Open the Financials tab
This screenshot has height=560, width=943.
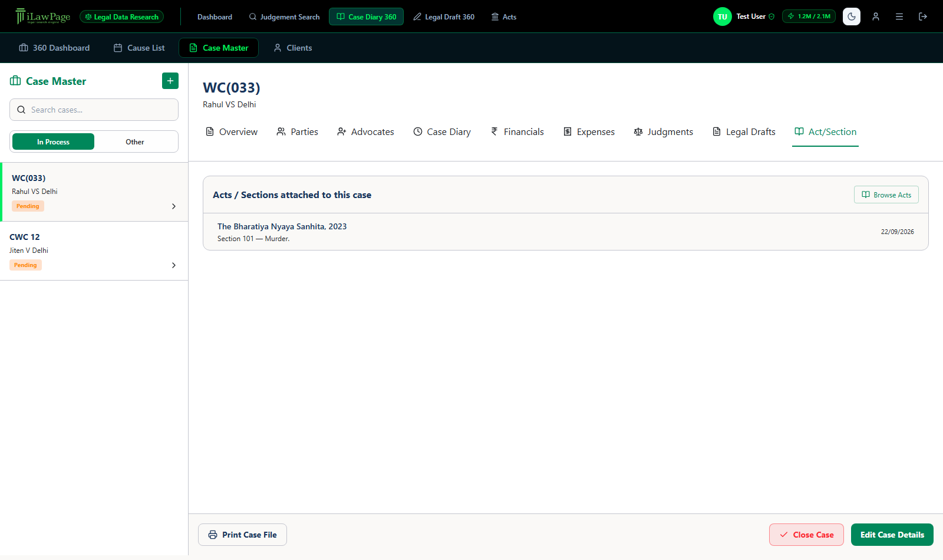[x=517, y=132]
